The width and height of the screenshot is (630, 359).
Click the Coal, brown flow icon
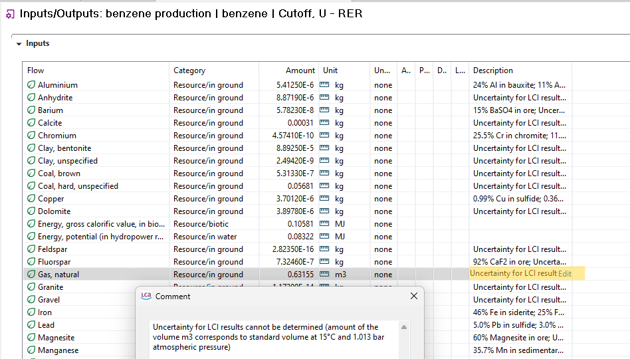pyautogui.click(x=31, y=174)
